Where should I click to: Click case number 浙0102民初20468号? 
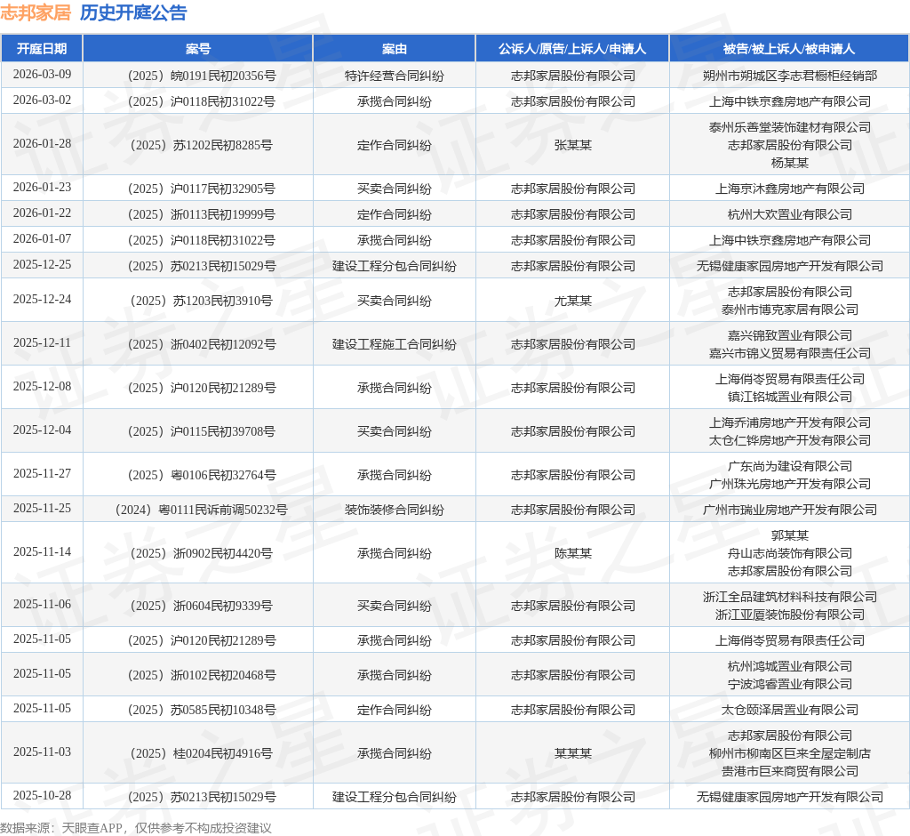coord(202,675)
